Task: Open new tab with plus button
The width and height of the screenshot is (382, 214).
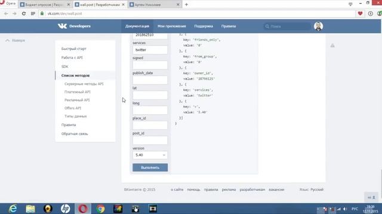Action: coord(186,4)
